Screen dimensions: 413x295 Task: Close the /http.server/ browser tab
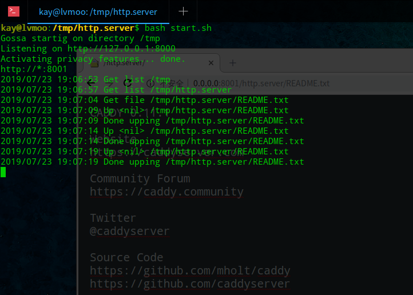click(x=212, y=63)
